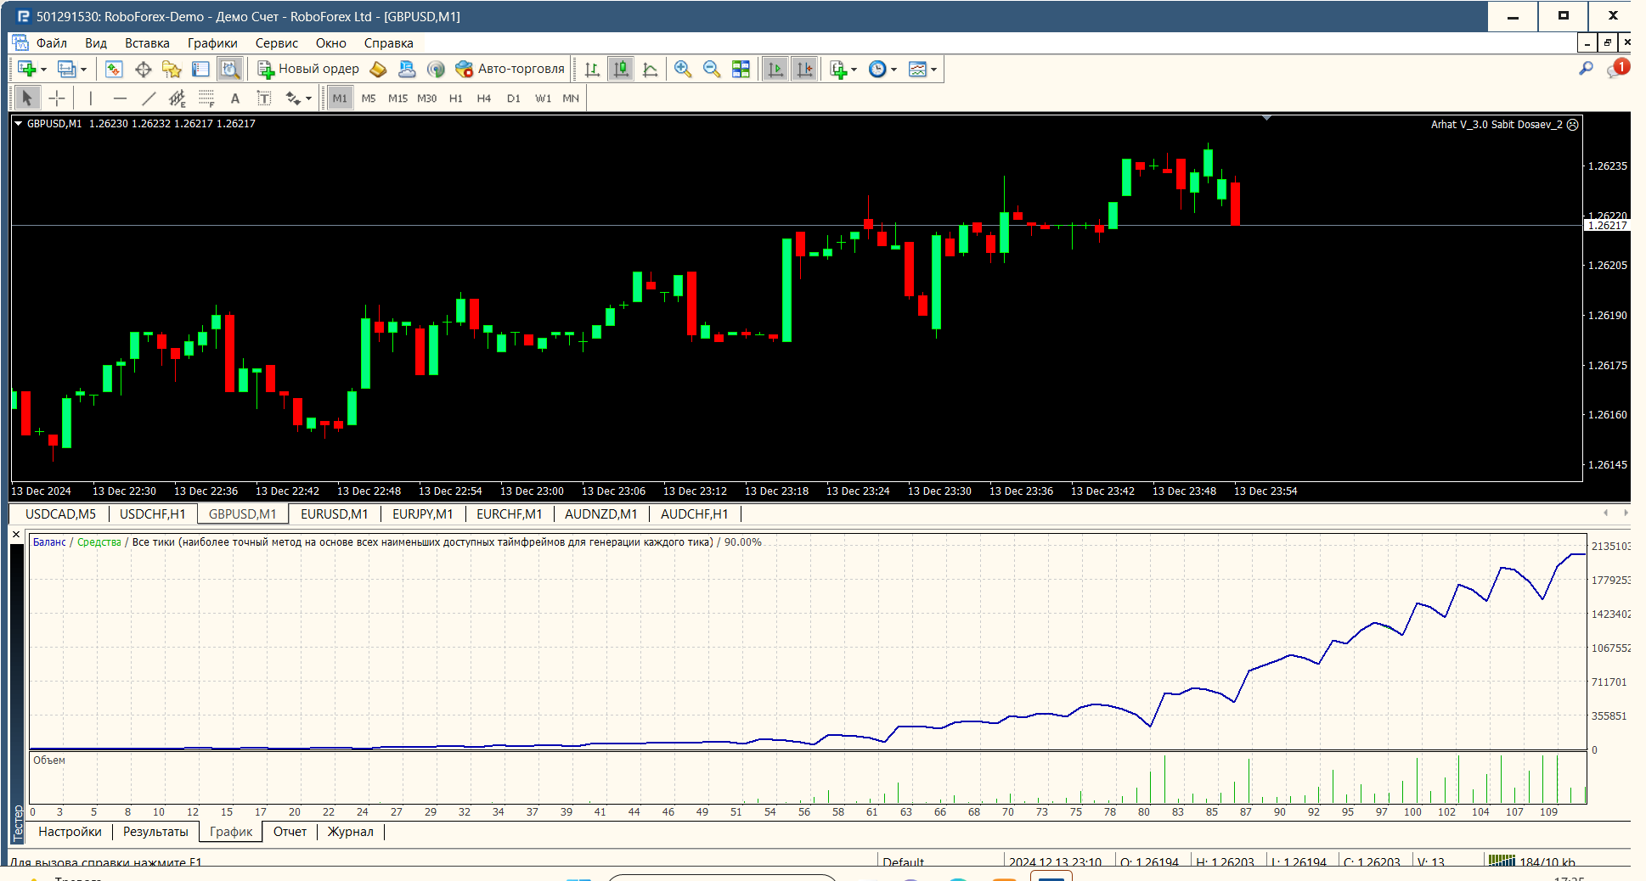Open the Графики menu

pyautogui.click(x=212, y=43)
